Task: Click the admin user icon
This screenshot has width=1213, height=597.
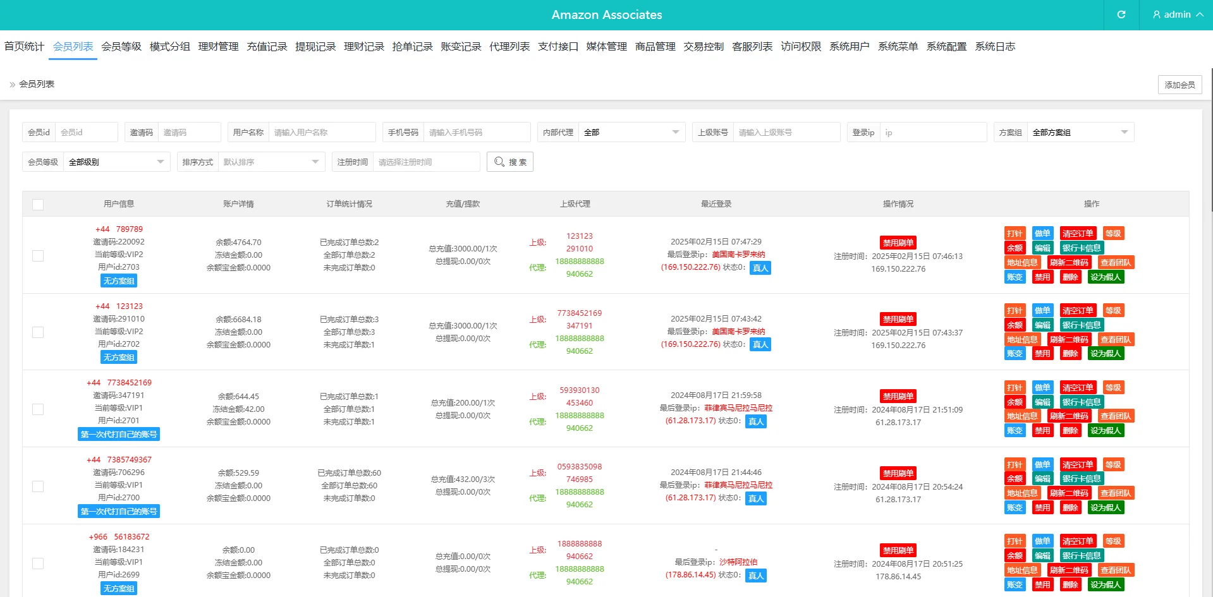Action: point(1156,15)
